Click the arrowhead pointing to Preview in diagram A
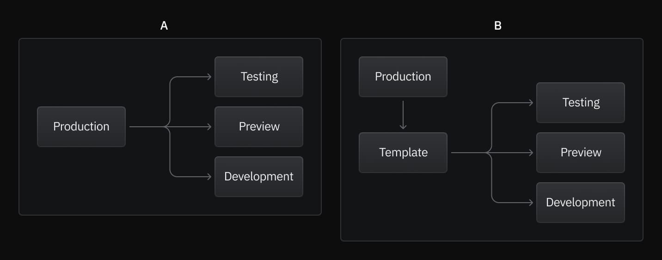662x260 pixels. click(x=209, y=127)
